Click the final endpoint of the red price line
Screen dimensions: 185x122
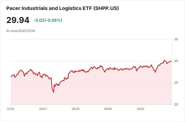[171, 61]
